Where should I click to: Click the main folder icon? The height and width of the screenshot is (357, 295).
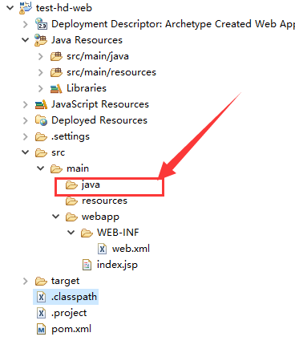(56, 168)
